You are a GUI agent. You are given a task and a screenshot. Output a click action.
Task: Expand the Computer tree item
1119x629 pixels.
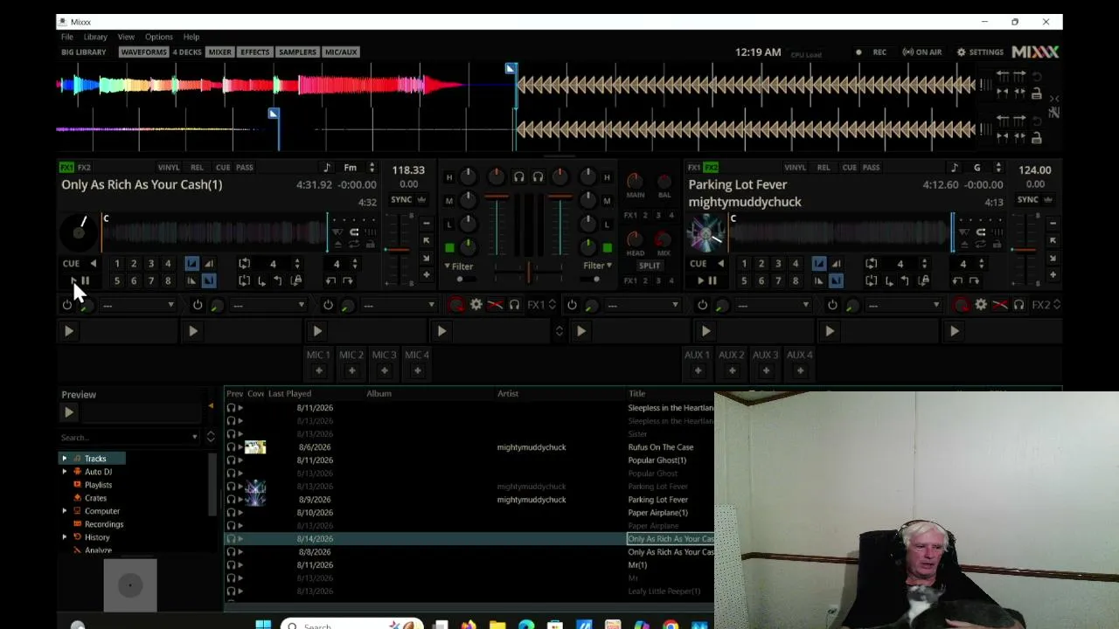click(64, 511)
